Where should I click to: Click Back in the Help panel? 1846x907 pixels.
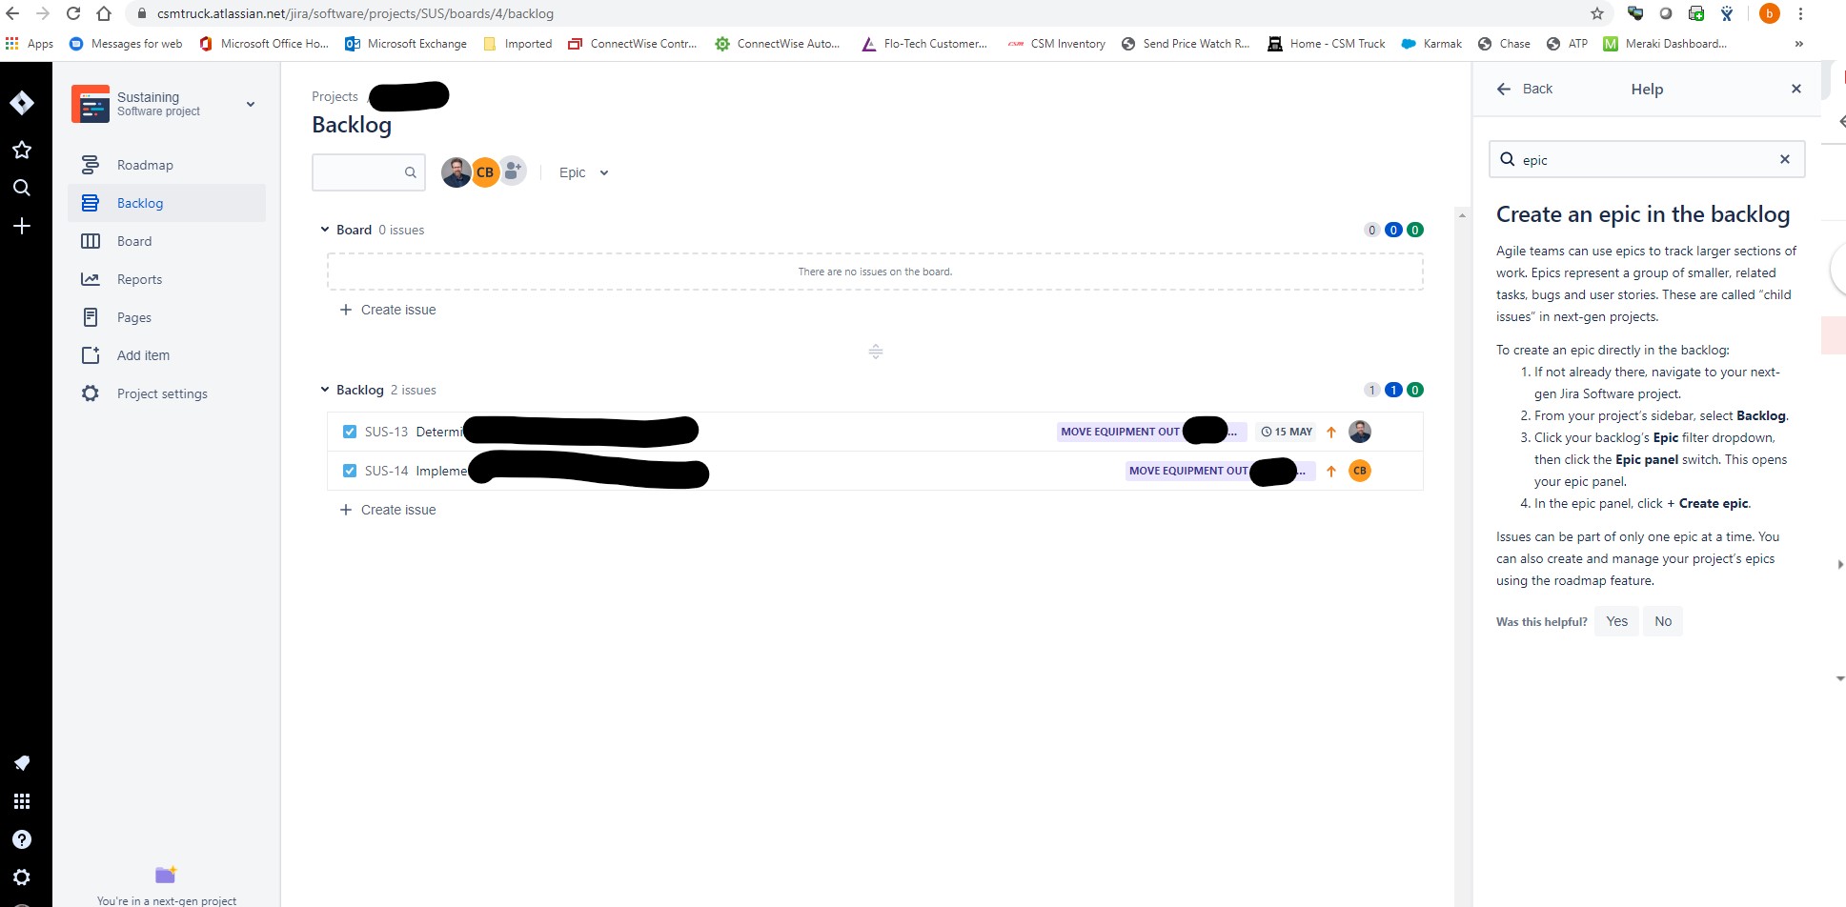(1525, 89)
